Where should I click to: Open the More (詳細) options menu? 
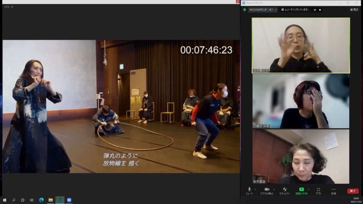click(333, 190)
